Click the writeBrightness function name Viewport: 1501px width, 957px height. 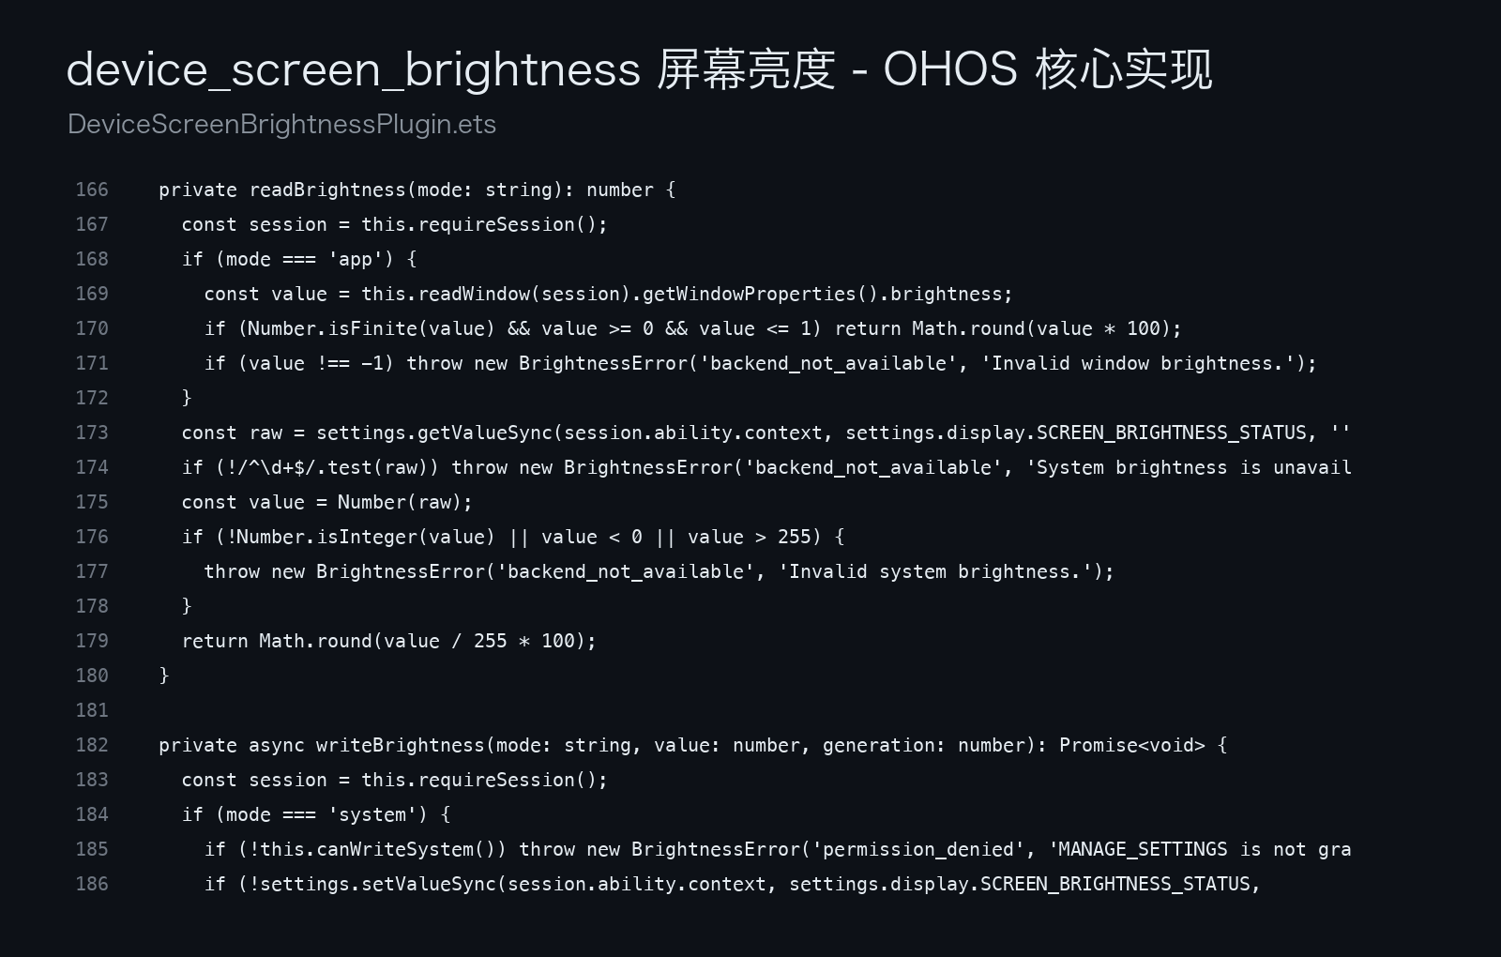coord(401,745)
